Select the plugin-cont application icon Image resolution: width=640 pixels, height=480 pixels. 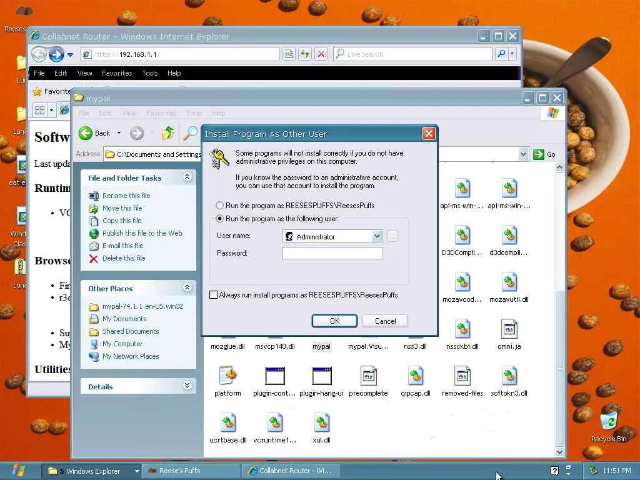[275, 376]
